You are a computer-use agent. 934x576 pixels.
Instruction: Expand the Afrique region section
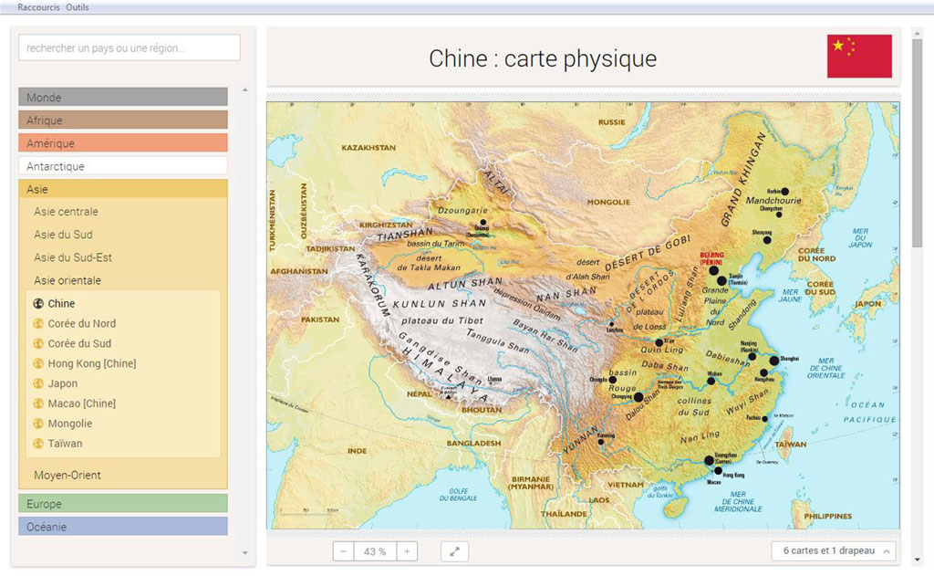tap(122, 120)
